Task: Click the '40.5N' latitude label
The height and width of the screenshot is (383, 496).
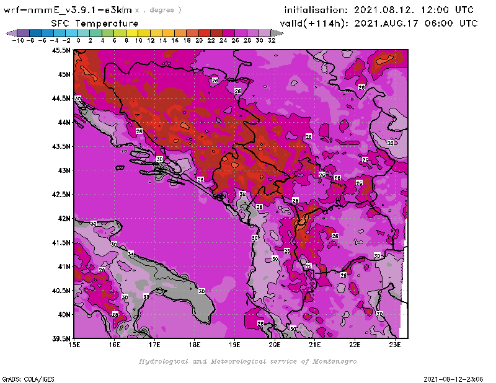Action: (x=61, y=291)
